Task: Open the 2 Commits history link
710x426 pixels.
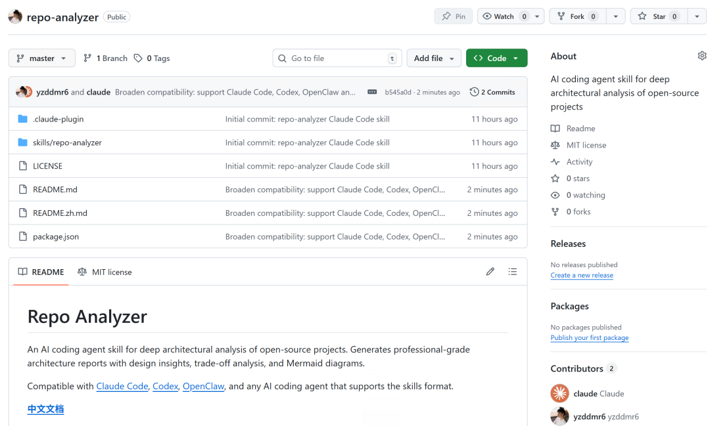Action: 492,92
